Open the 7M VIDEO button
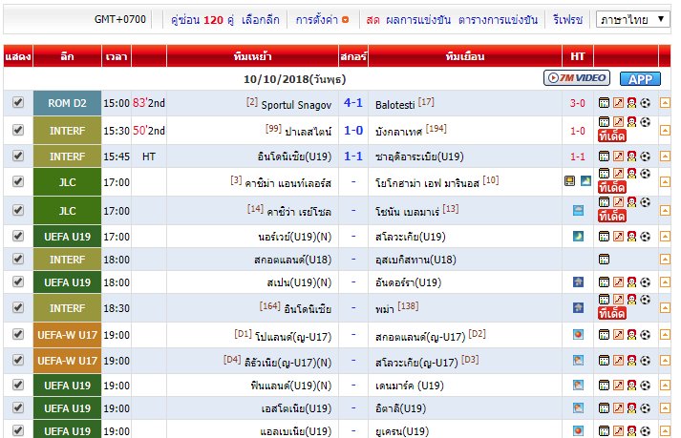 tap(577, 78)
